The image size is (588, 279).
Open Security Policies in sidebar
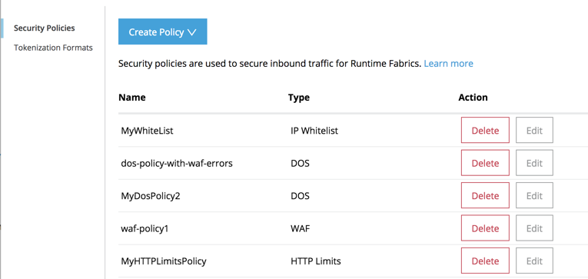(45, 28)
